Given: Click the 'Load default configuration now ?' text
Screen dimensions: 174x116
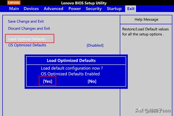Looking at the screenshot, I should tap(72, 68).
